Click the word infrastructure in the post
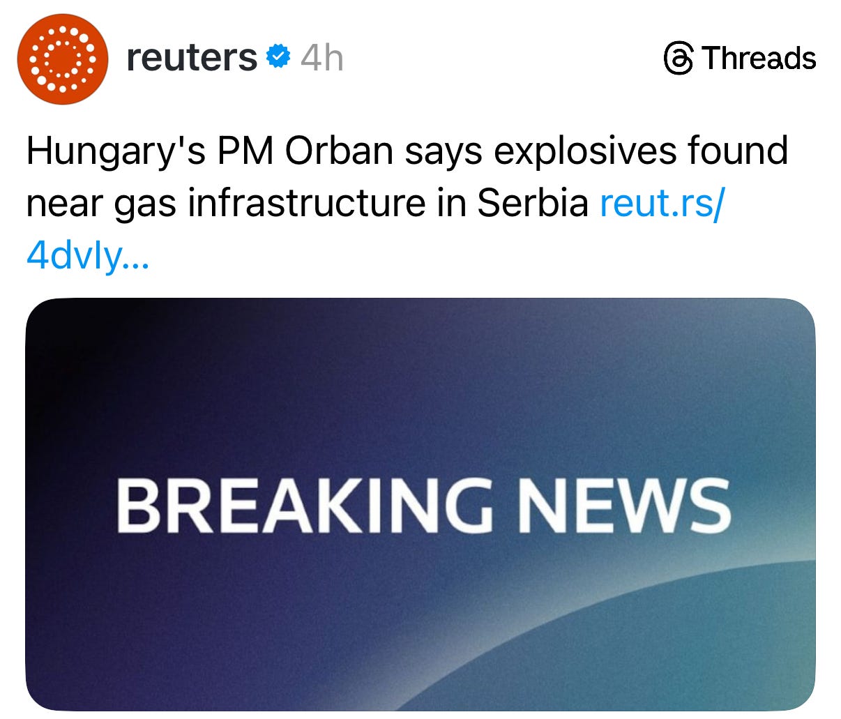The height and width of the screenshot is (719, 841). click(306, 203)
